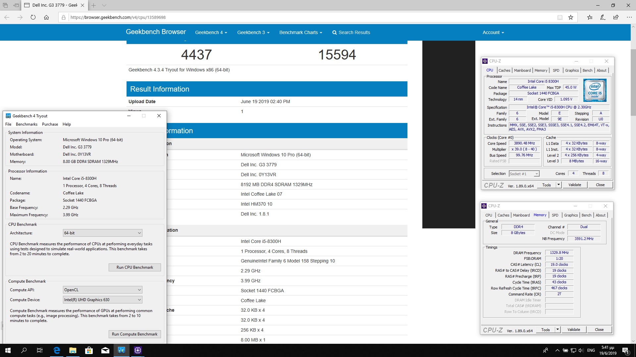
Task: Click Validate in bottom CPU-Z window
Action: tap(574, 330)
